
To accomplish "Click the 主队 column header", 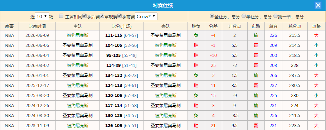I will 78,27.
